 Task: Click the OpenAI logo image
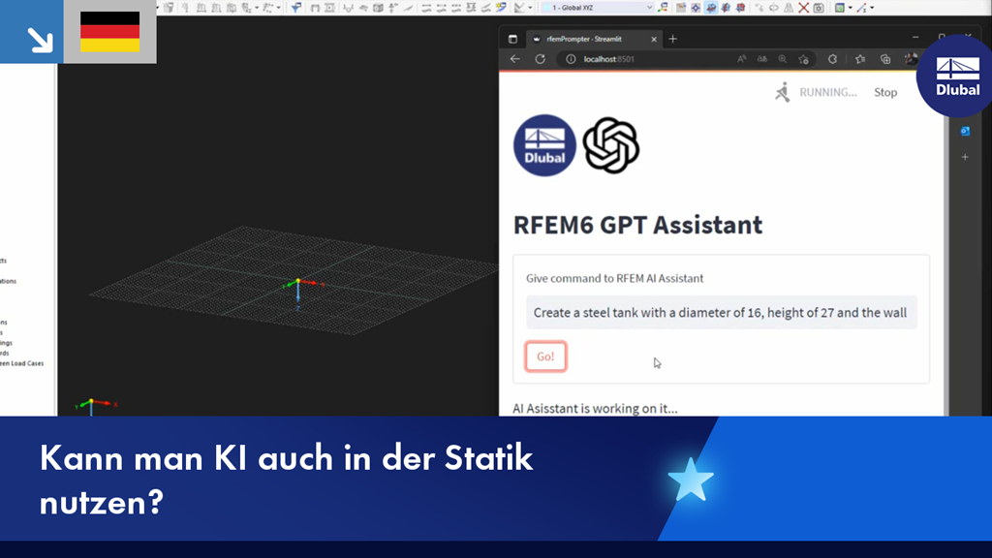(x=610, y=145)
